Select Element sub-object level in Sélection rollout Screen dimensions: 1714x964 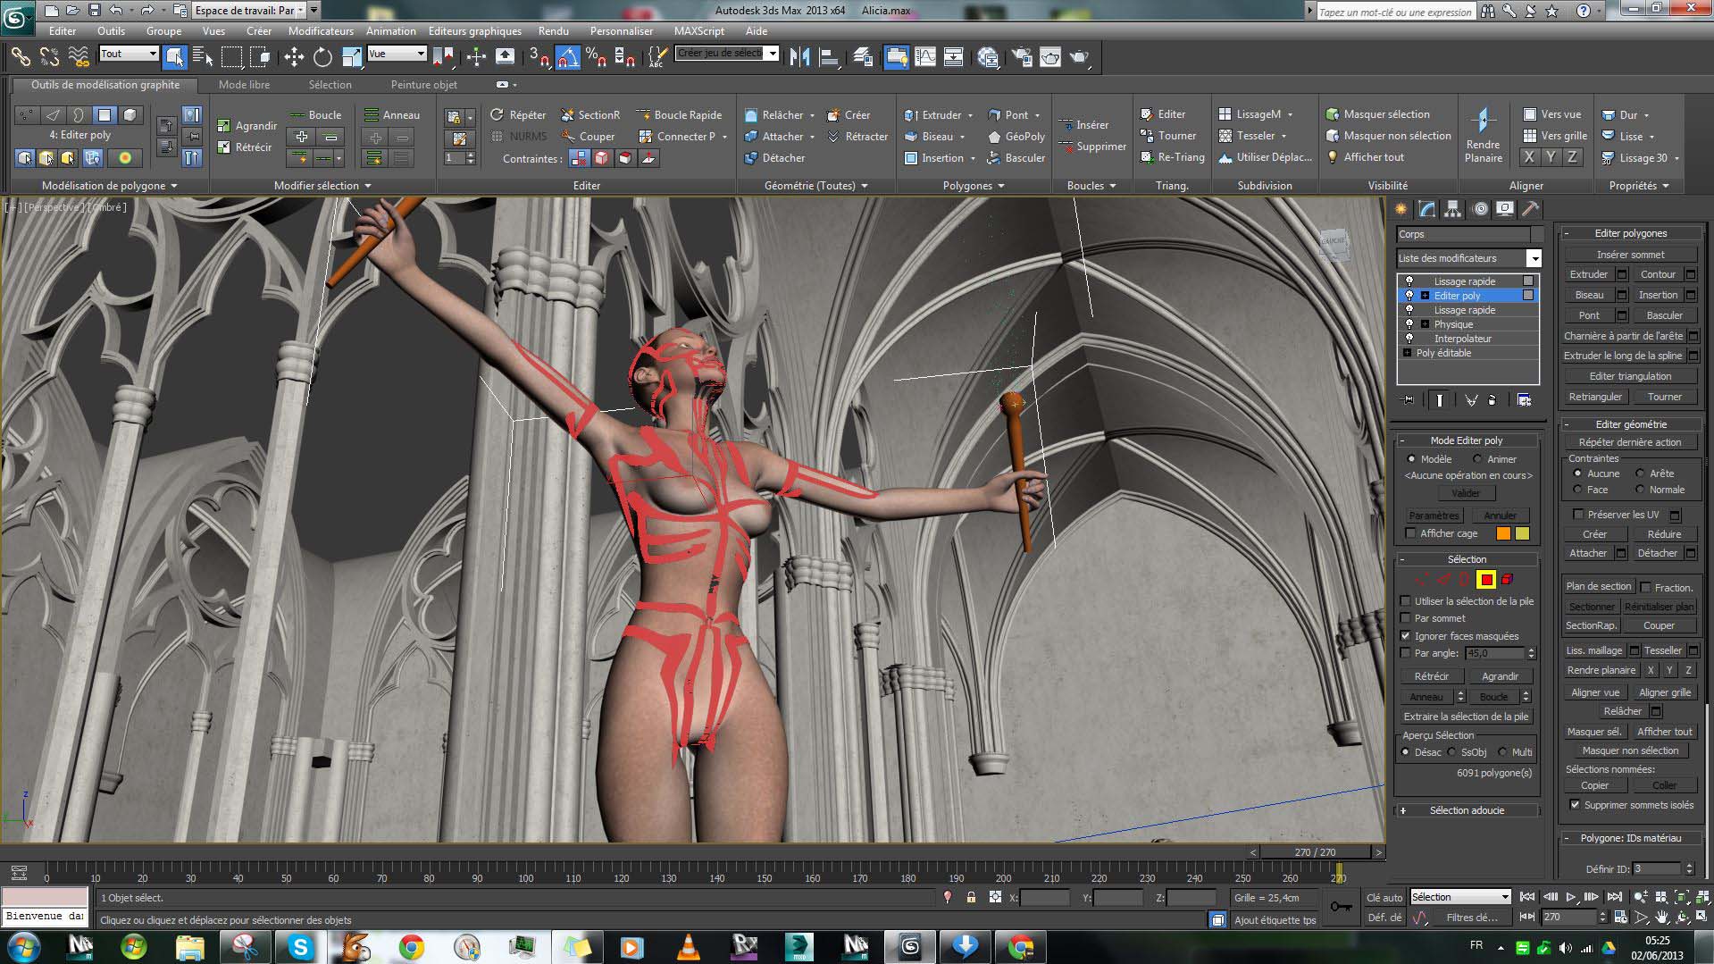(x=1507, y=580)
